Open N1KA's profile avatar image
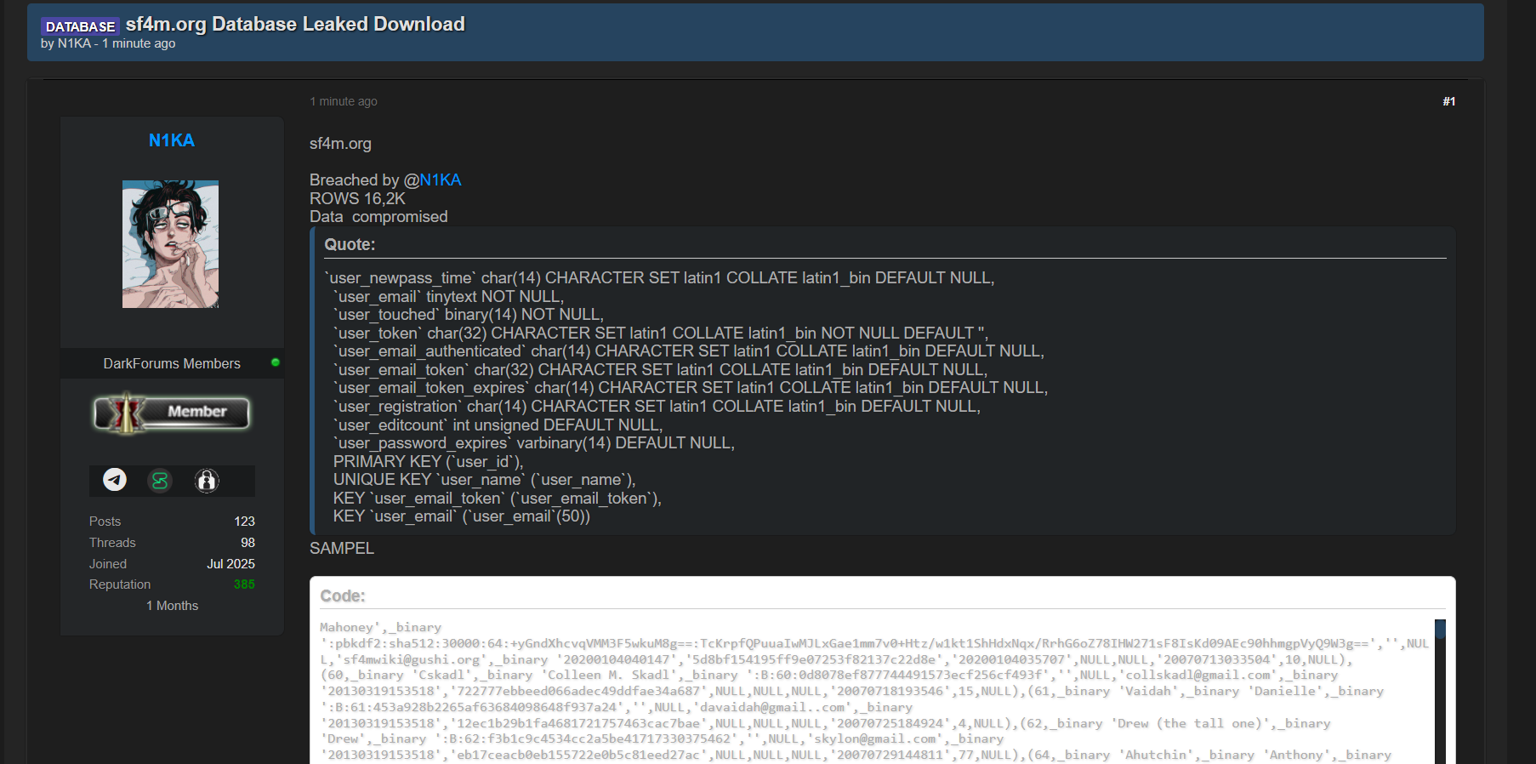The image size is (1536, 764). click(x=170, y=244)
